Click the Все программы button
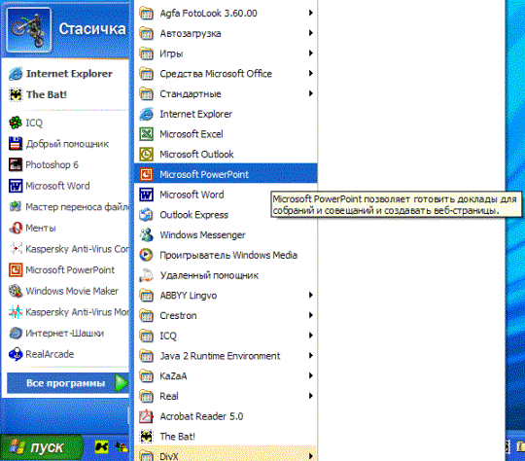525x461 pixels. click(x=68, y=383)
